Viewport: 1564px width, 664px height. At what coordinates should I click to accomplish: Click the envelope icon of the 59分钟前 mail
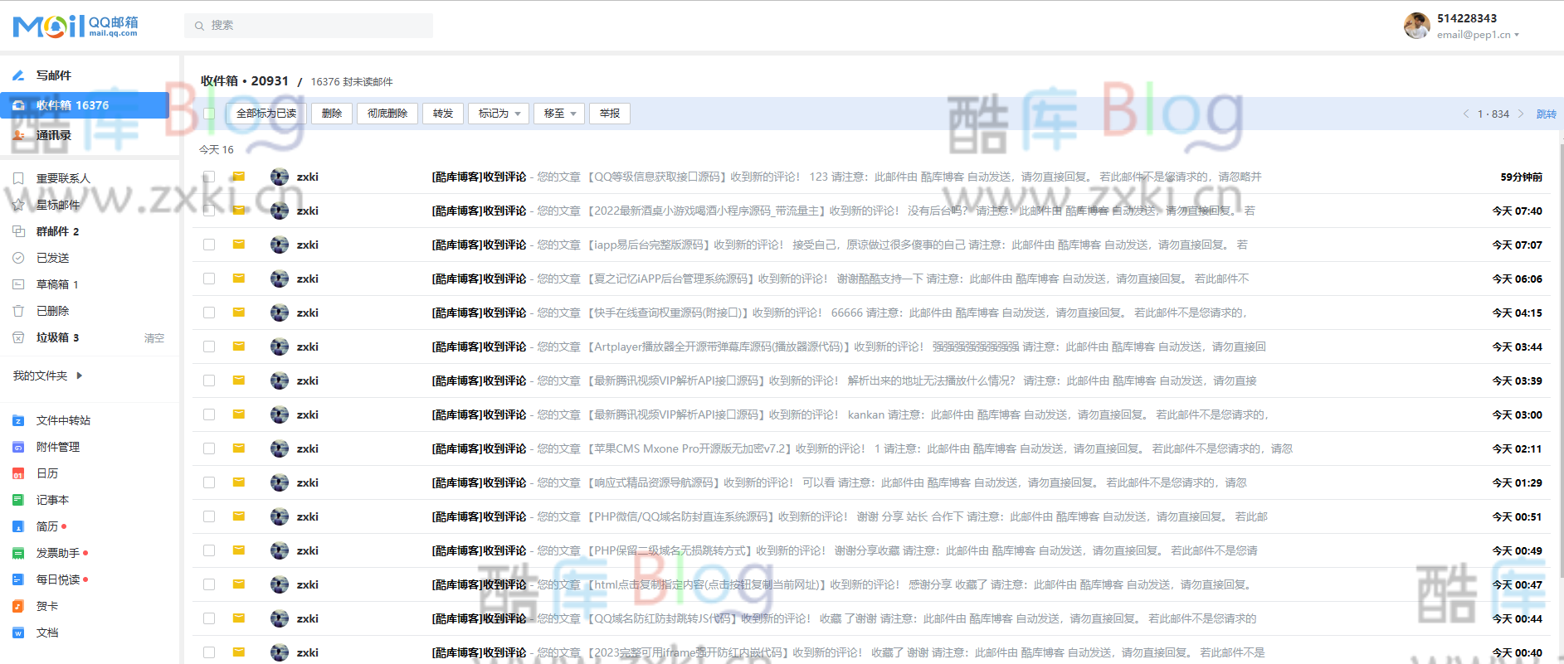point(239,177)
